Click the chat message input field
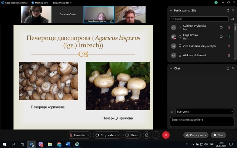Image resolution: width=237 pixels, height=148 pixels. coord(202,122)
